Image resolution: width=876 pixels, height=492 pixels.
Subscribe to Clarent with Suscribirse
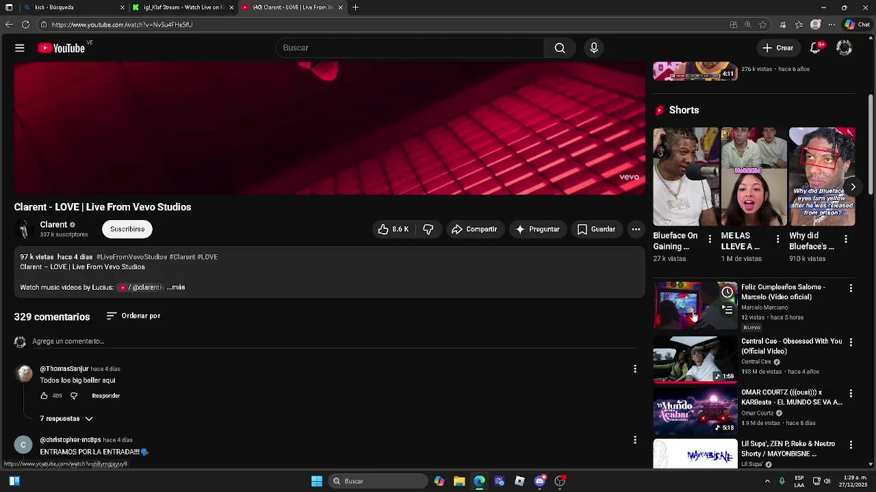click(x=127, y=230)
